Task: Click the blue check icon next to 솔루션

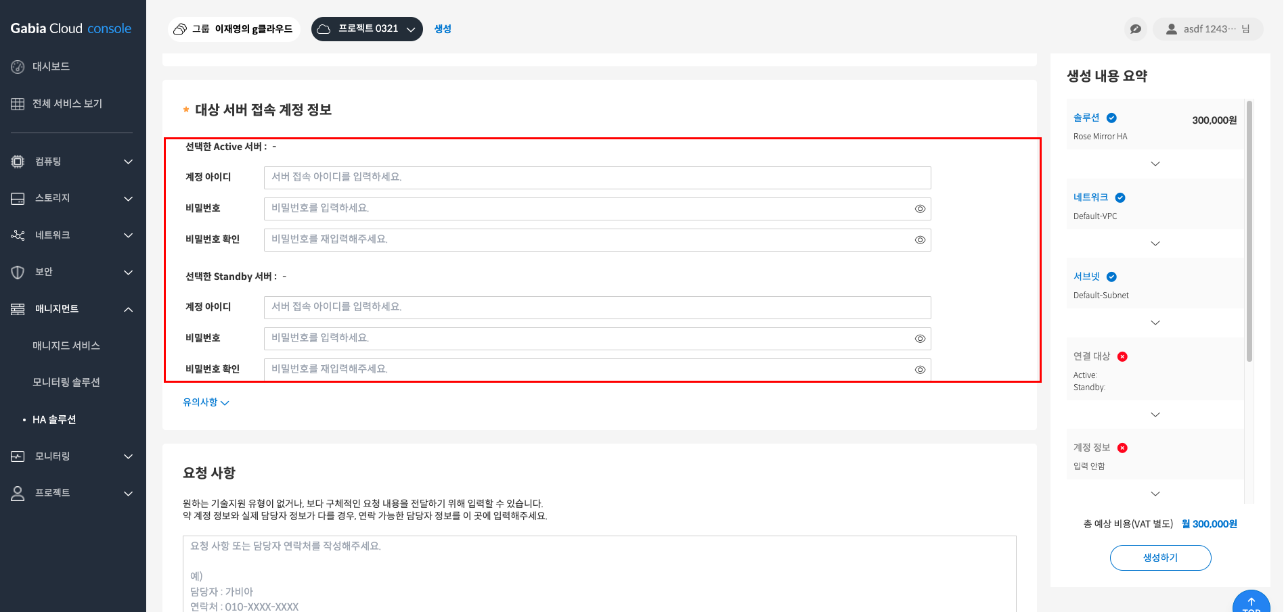Action: 1111,118
